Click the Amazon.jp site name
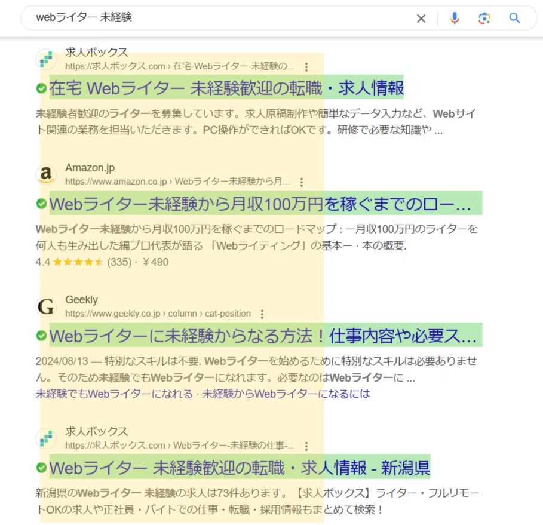This screenshot has height=525, width=543. tap(90, 168)
